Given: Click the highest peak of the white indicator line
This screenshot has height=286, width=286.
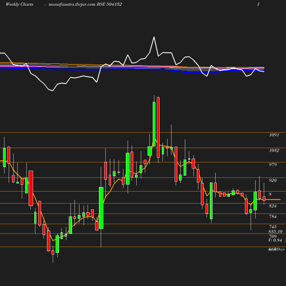Looking at the screenshot, I should (154, 37).
